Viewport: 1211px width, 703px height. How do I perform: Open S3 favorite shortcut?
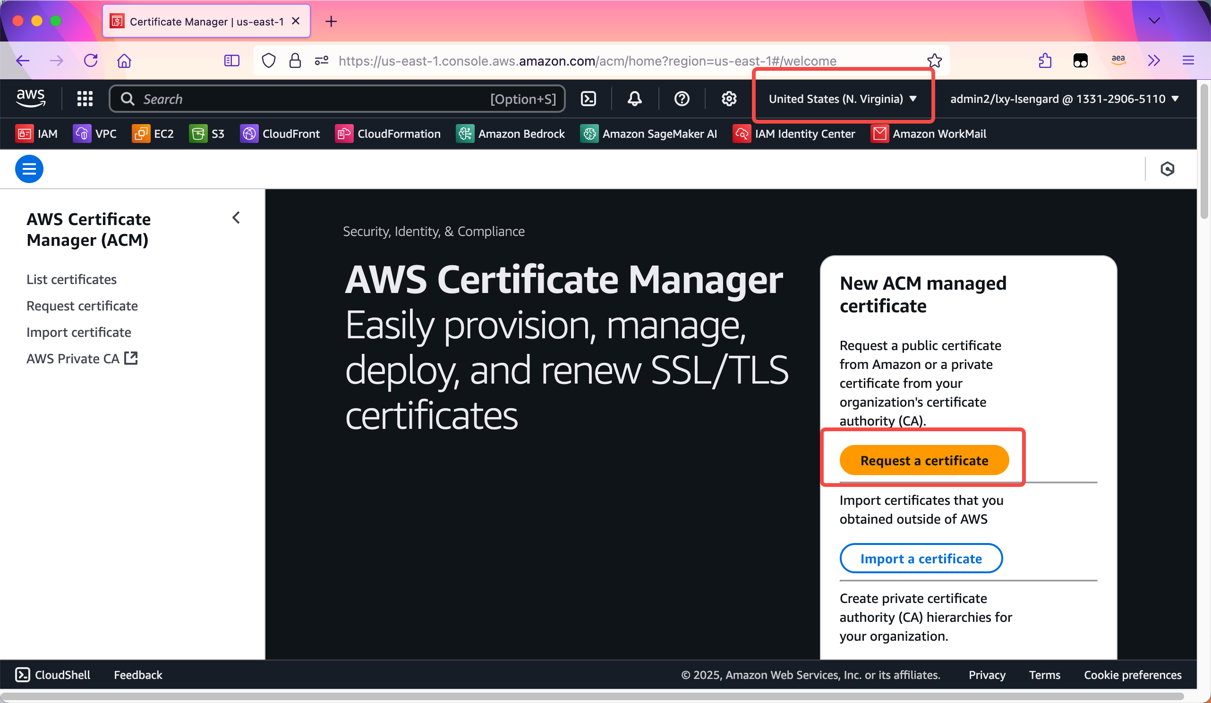coord(207,134)
